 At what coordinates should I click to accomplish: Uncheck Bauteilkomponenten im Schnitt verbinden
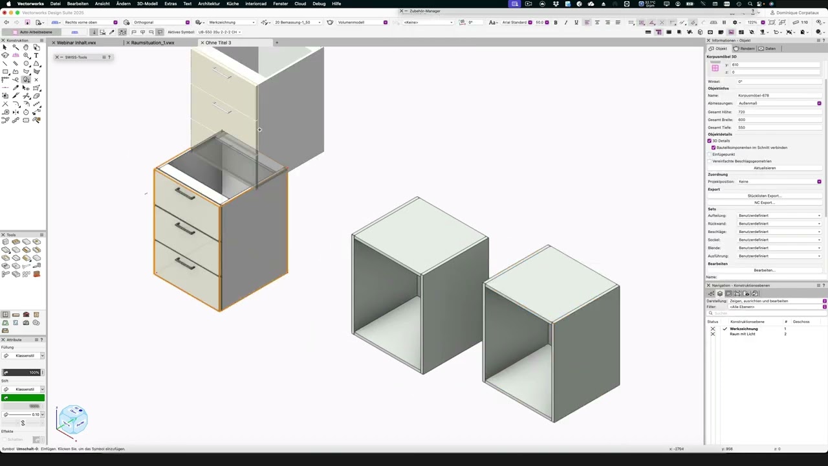pyautogui.click(x=714, y=148)
